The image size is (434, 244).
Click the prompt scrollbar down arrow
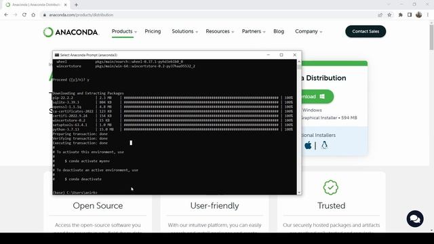[299, 192]
